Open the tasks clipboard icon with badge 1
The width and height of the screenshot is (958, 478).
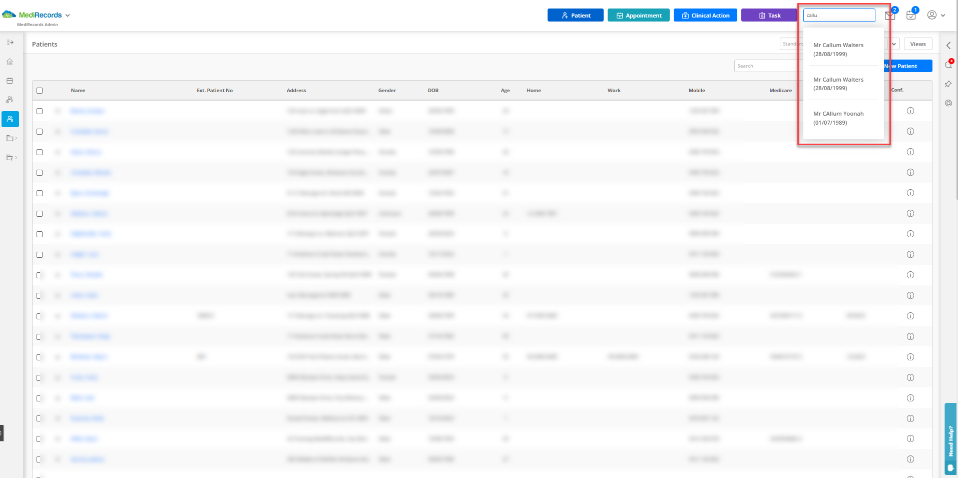912,15
